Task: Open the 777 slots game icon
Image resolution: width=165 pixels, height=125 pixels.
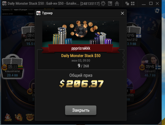Action: pos(30,117)
